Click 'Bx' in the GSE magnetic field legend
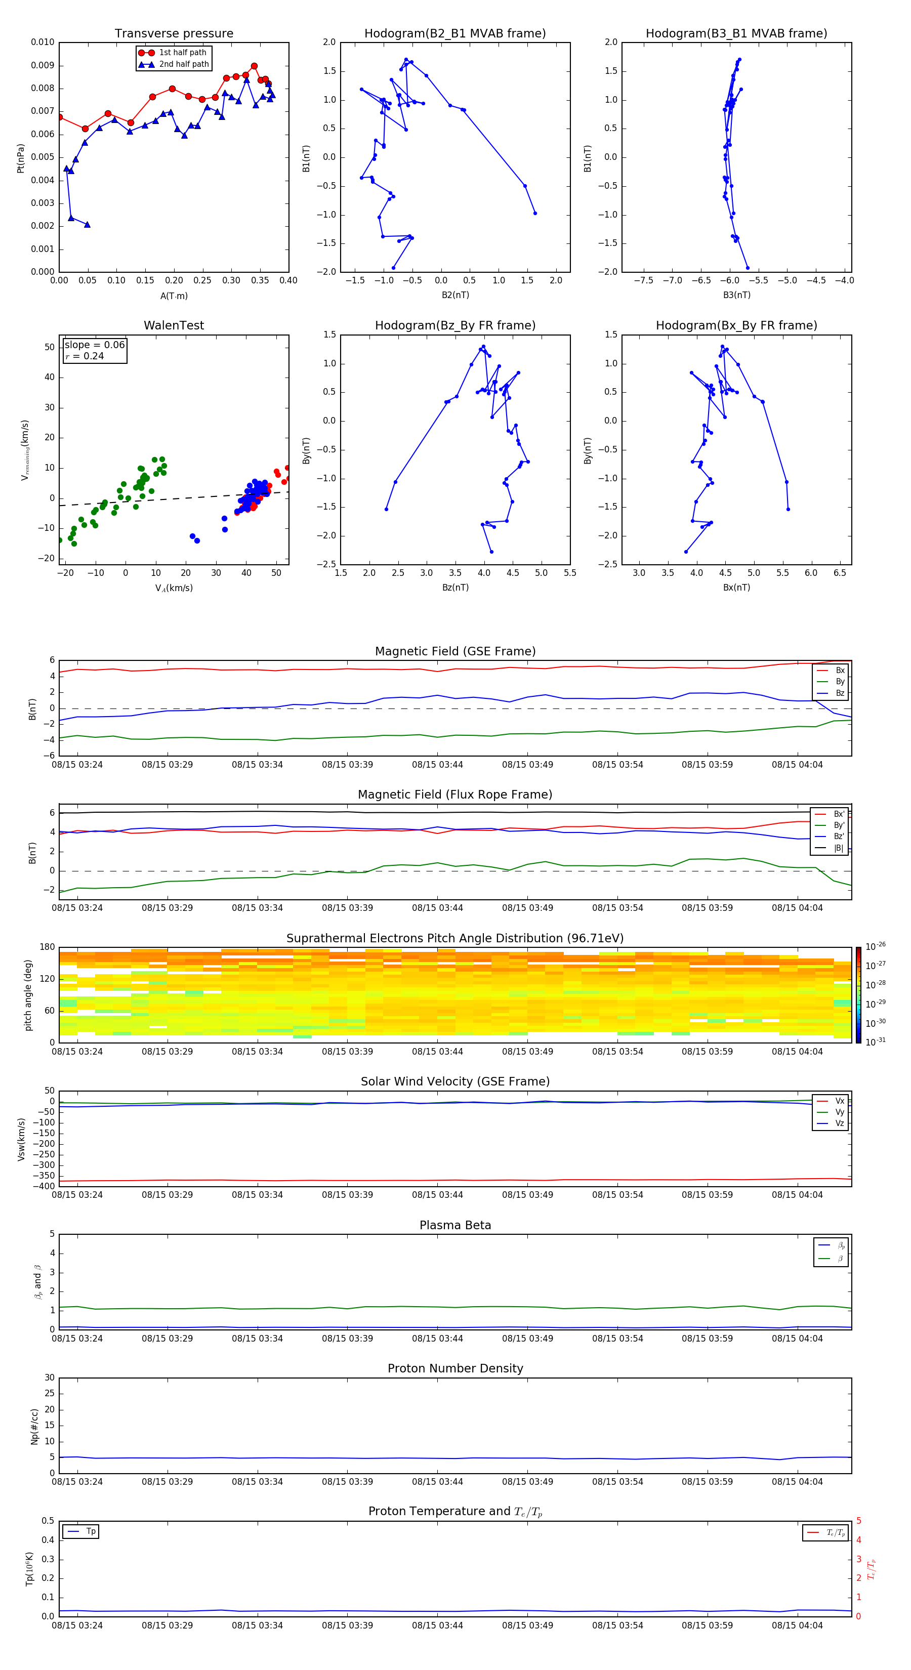This screenshot has width=911, height=1670. (840, 671)
